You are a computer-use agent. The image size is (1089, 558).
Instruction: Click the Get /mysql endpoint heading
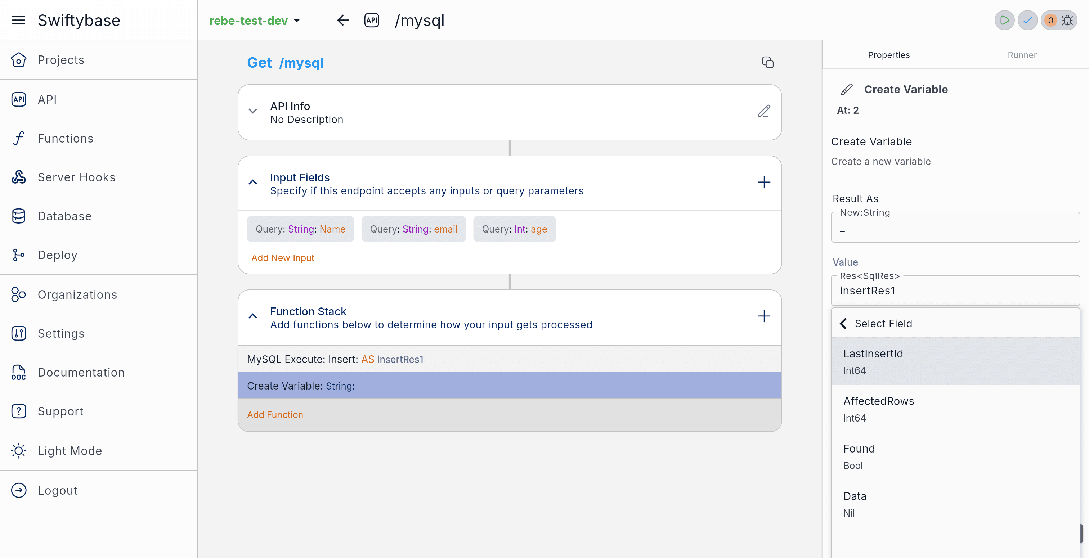[x=285, y=63]
